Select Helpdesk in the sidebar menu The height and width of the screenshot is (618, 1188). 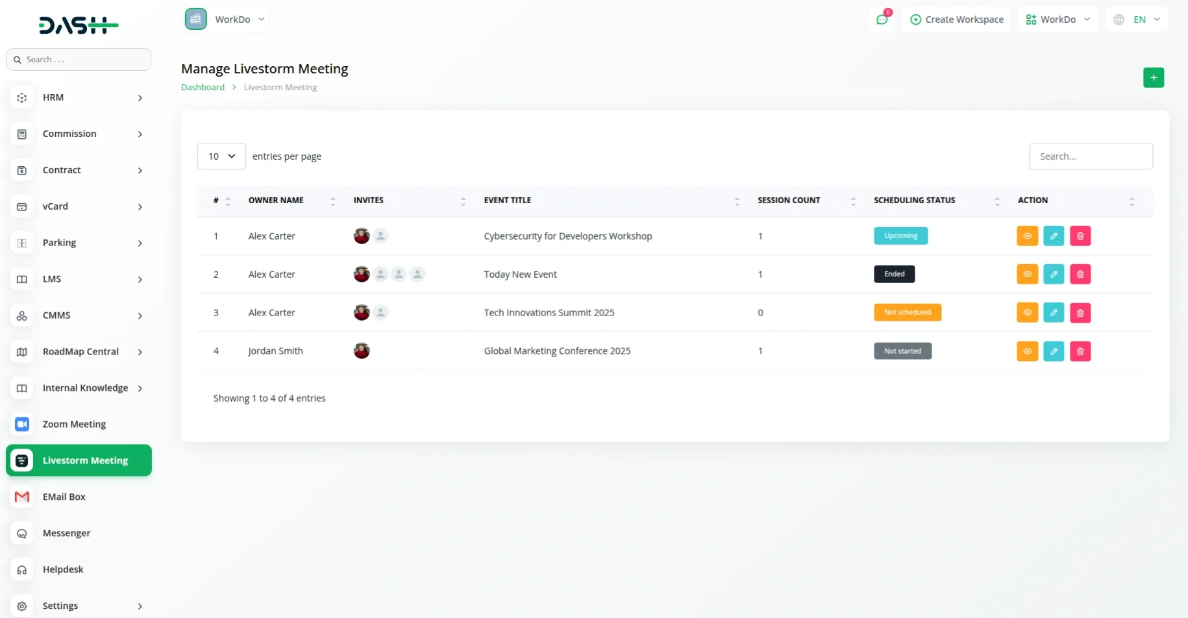63,569
